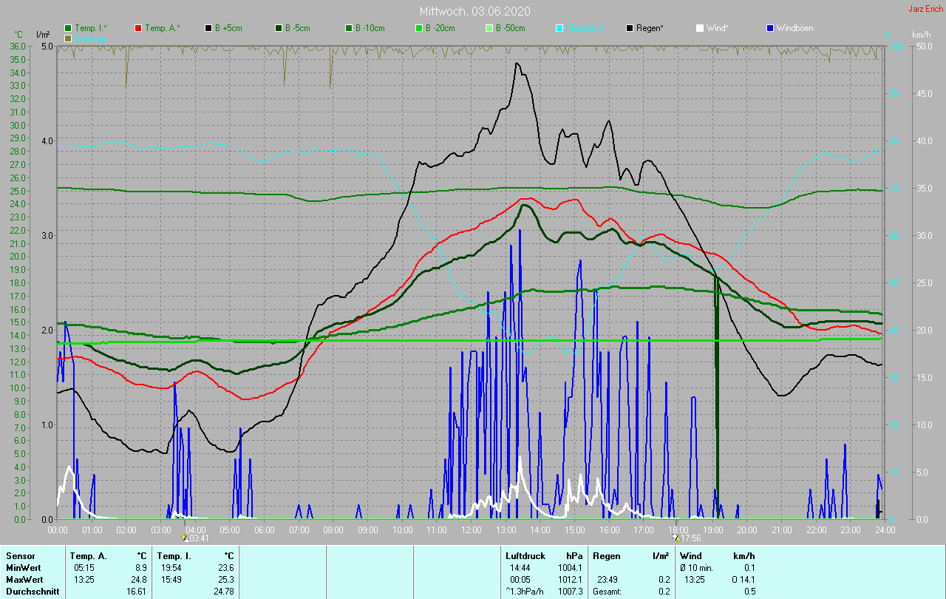This screenshot has width=946, height=599.
Task: Click the B -10cm legend label
Action: (x=370, y=28)
